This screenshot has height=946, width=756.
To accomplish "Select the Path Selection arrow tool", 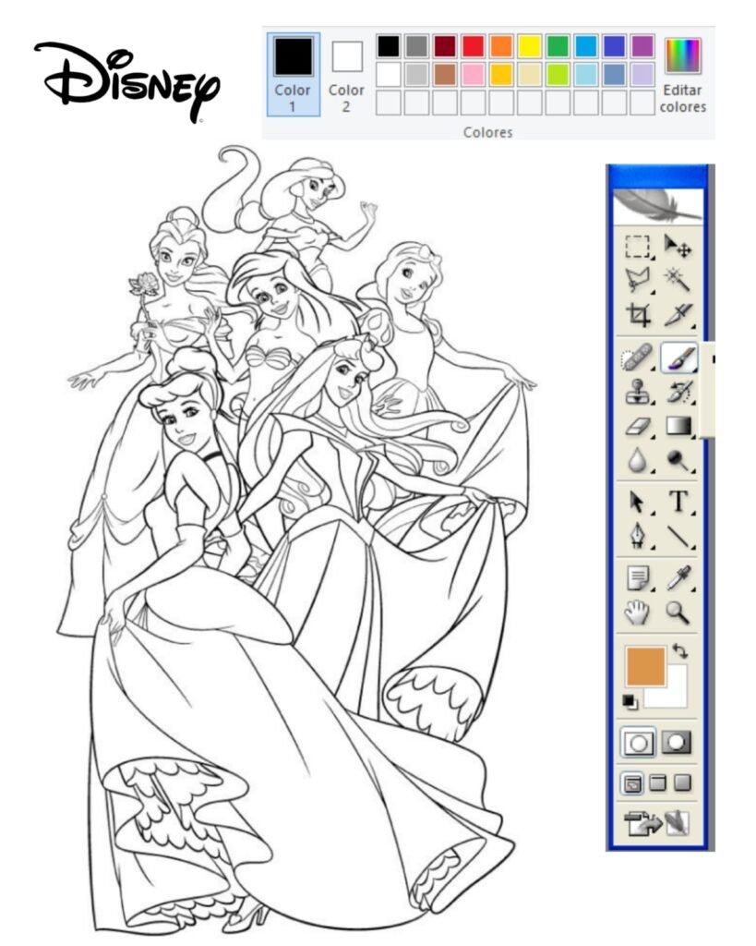I will click(x=637, y=502).
